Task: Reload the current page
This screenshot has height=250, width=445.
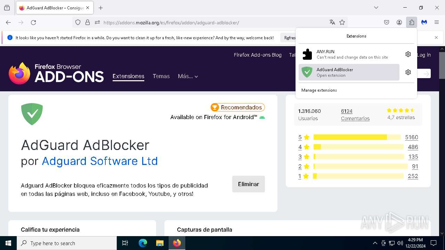Action: [33, 22]
